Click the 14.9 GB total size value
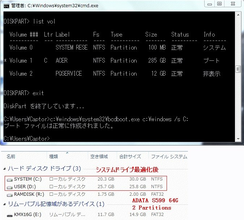The image size is (244, 220). (x=138, y=214)
